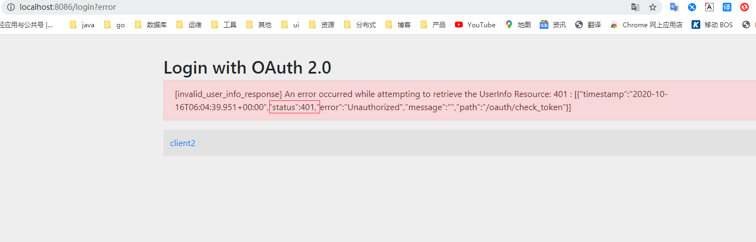
Task: Open the blue 译 translator extension
Action: click(727, 7)
